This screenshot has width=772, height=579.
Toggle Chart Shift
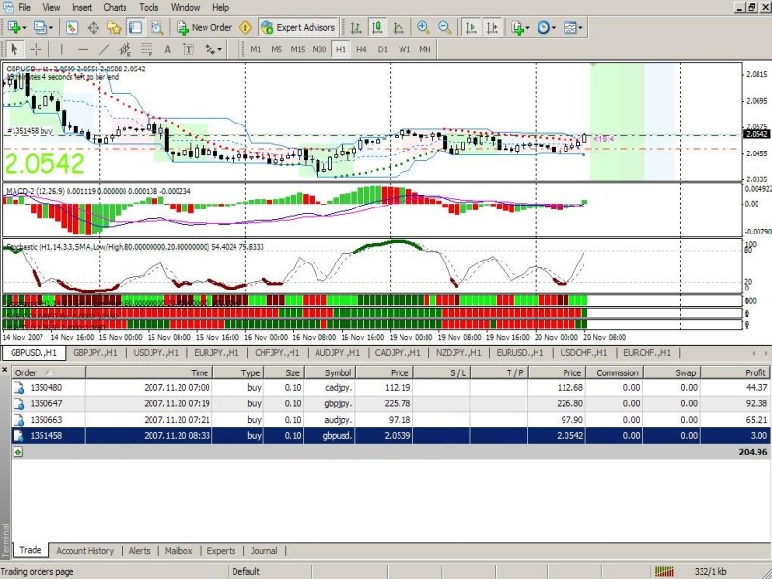pyautogui.click(x=492, y=28)
